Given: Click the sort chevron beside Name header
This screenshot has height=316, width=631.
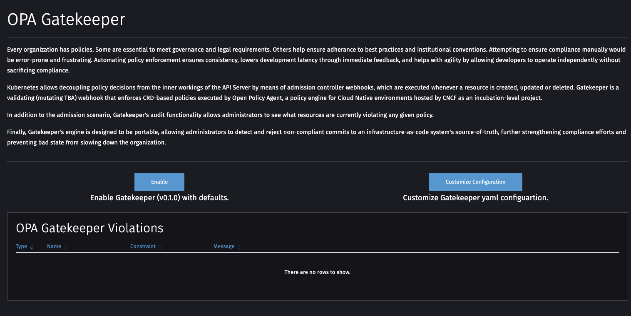Looking at the screenshot, I should (x=65, y=246).
